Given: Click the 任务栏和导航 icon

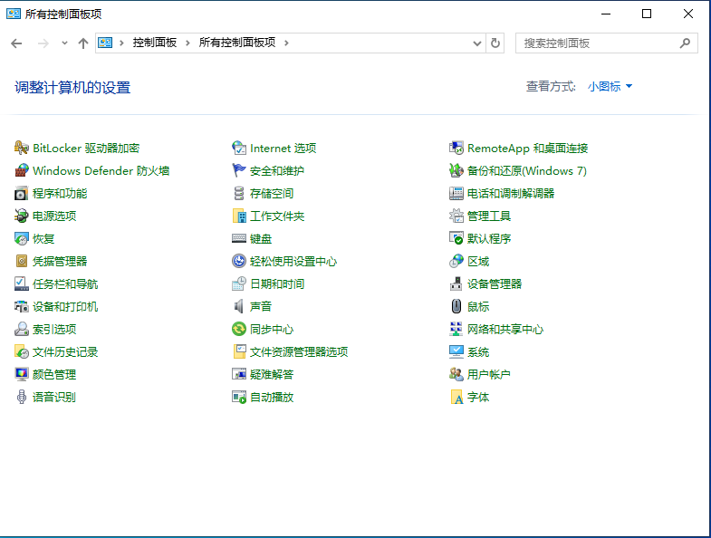Looking at the screenshot, I should tap(22, 284).
